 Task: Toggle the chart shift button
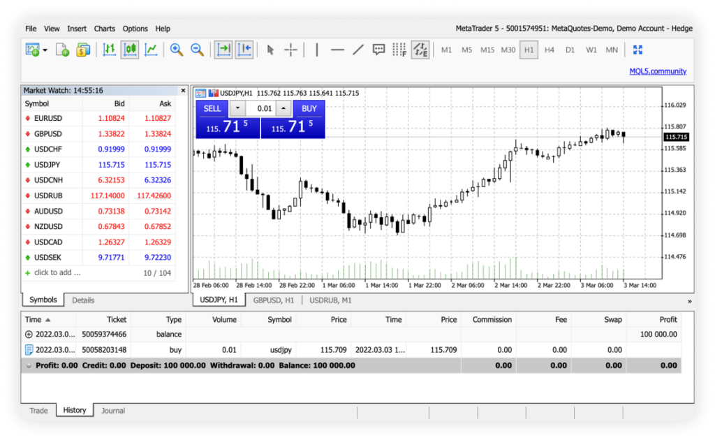[x=244, y=50]
